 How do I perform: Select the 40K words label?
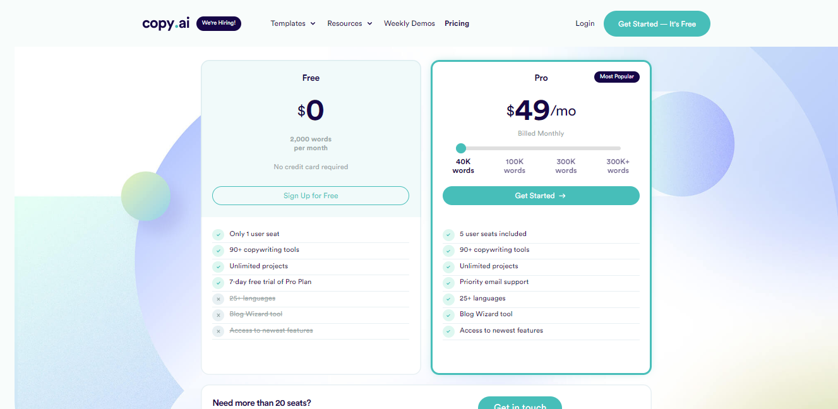(463, 166)
